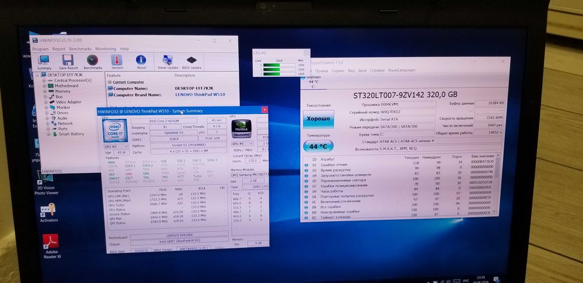
Task: Open the Benchmarks menu in HWiNFO32
Action: [x=80, y=49]
